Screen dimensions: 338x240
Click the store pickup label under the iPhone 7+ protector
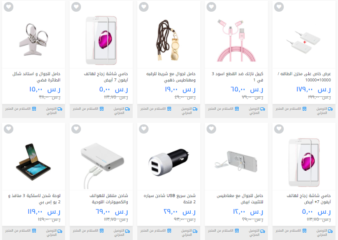288,231
